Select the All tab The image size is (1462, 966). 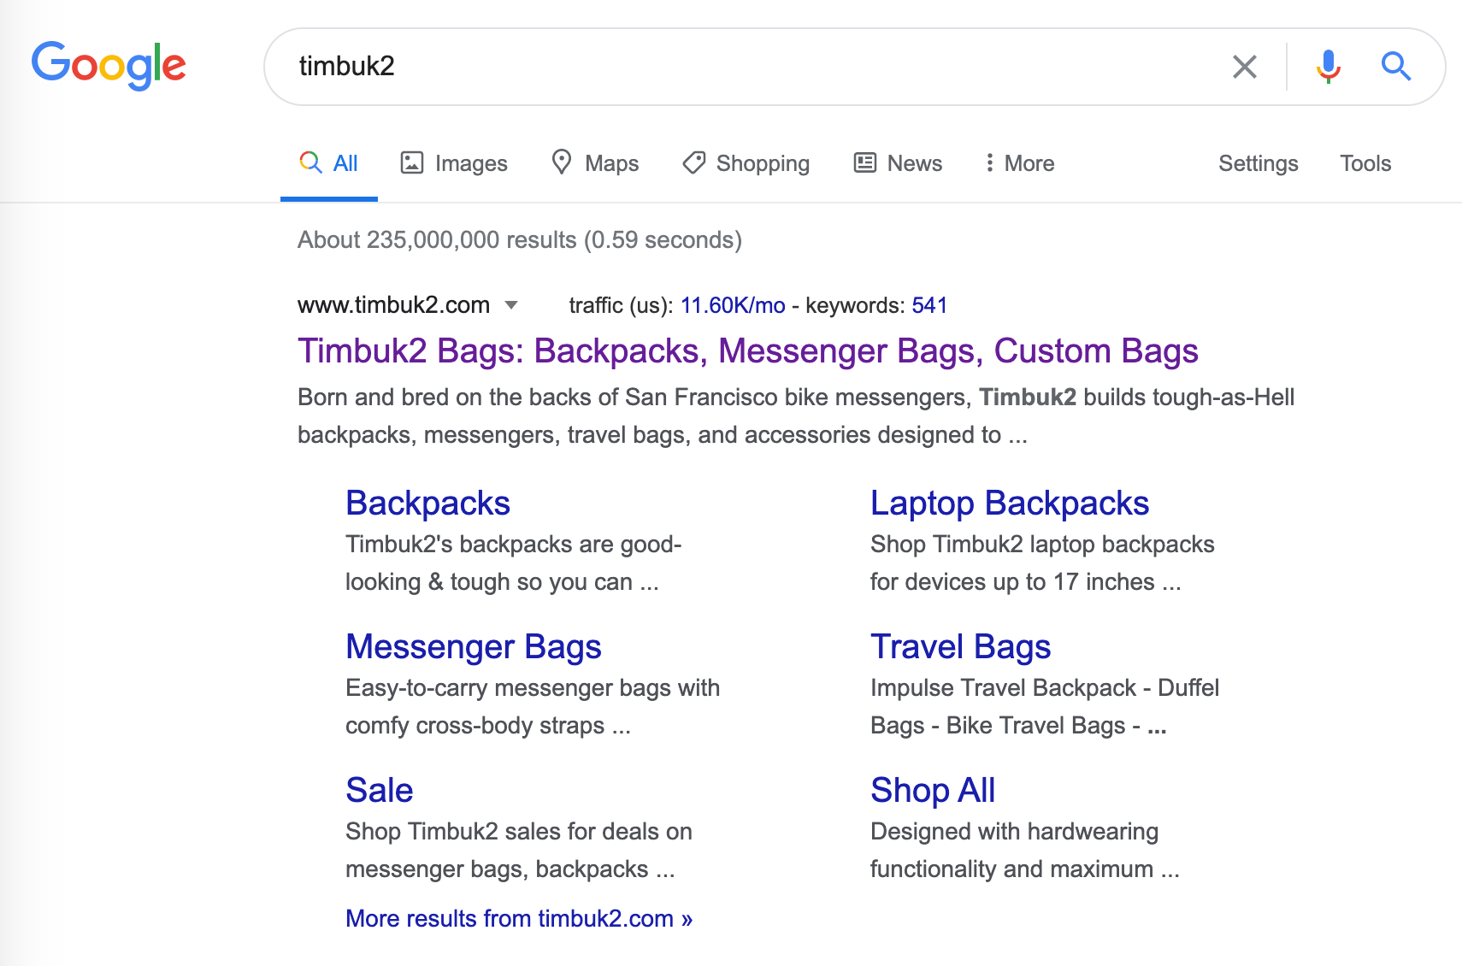click(329, 163)
